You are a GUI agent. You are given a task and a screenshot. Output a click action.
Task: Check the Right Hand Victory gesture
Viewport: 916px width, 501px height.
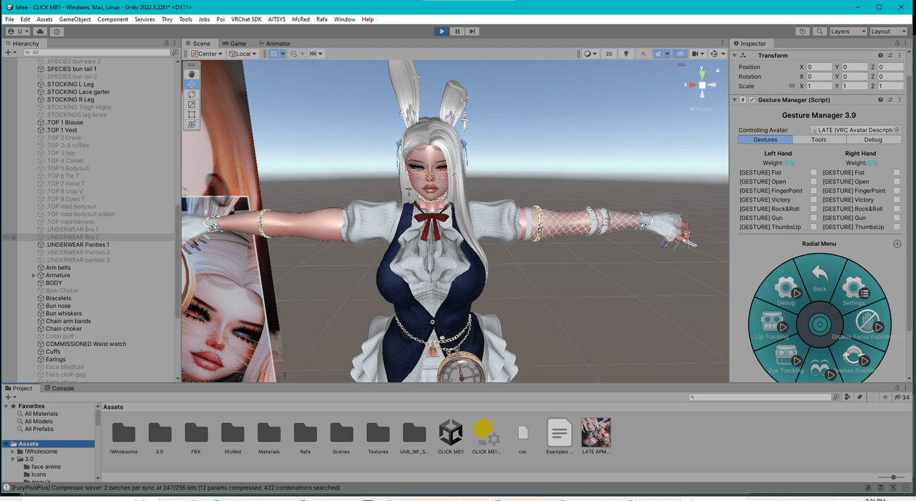(897, 200)
